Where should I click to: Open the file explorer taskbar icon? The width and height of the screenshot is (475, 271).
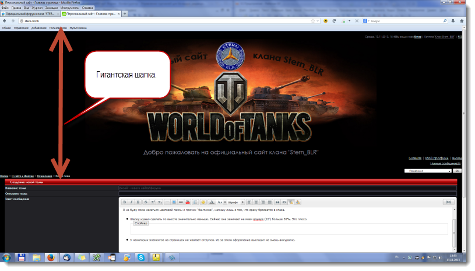36,258
